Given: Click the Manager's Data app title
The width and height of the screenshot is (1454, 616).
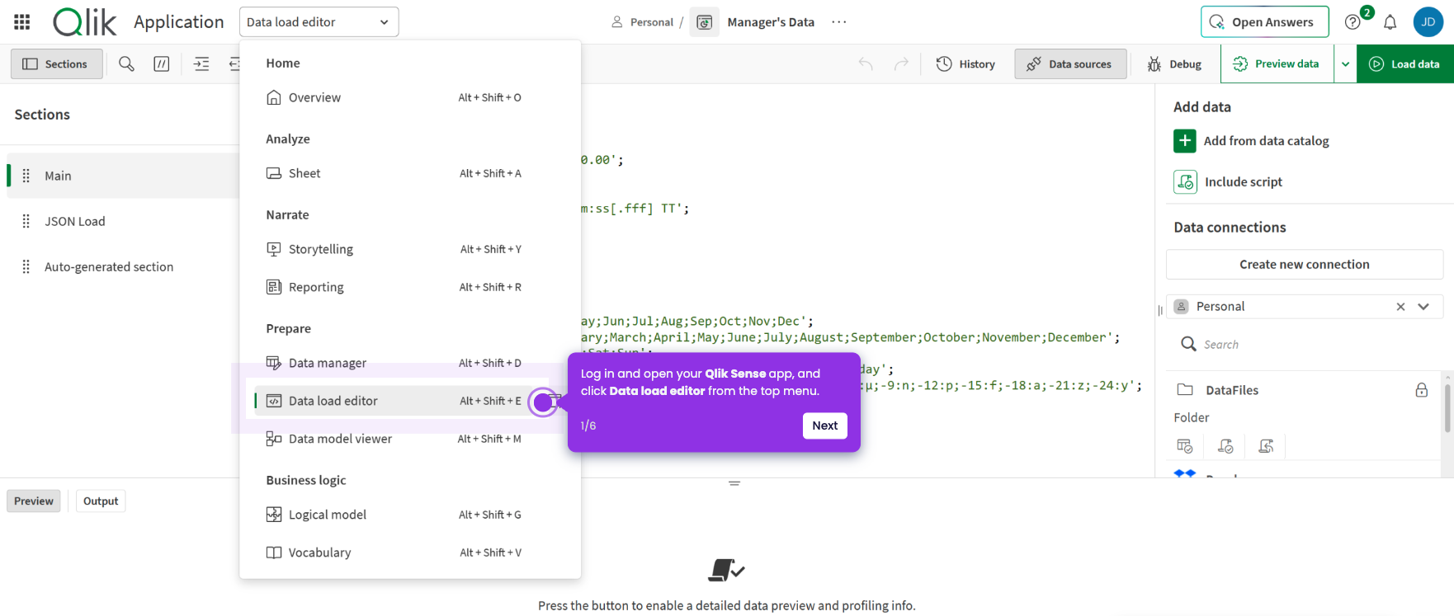Looking at the screenshot, I should coord(771,22).
